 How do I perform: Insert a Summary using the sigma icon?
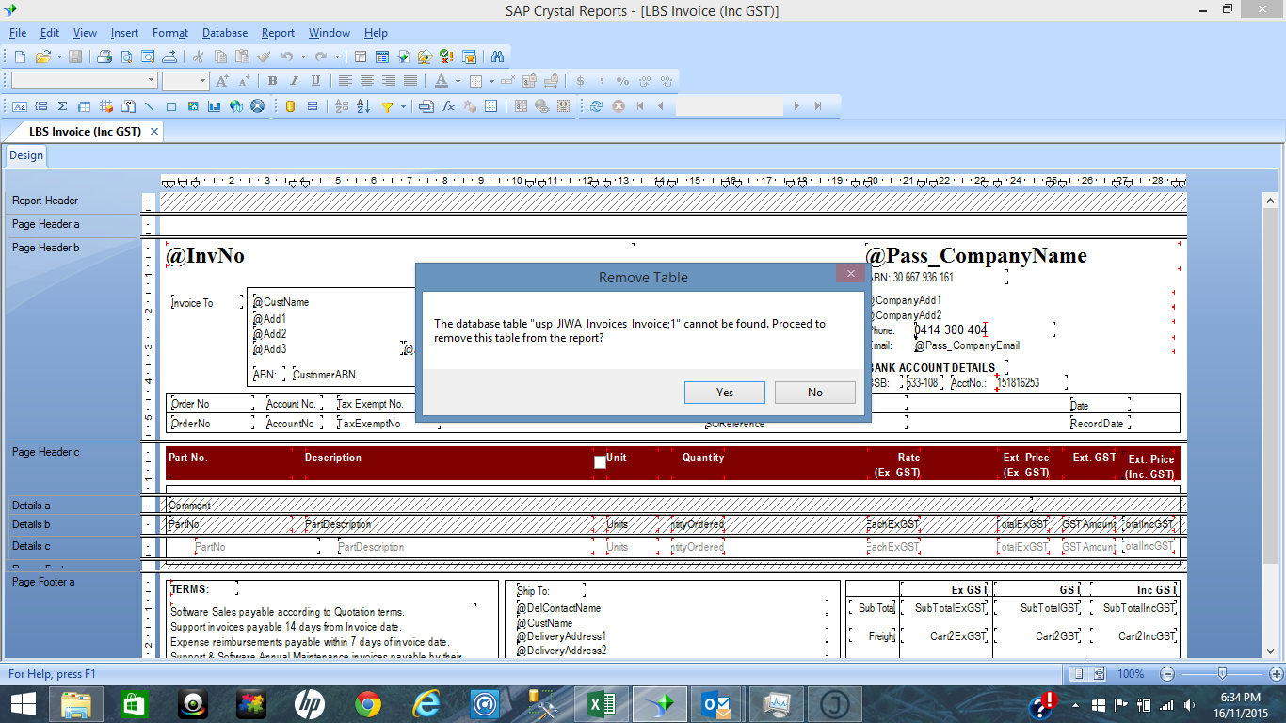tap(62, 106)
